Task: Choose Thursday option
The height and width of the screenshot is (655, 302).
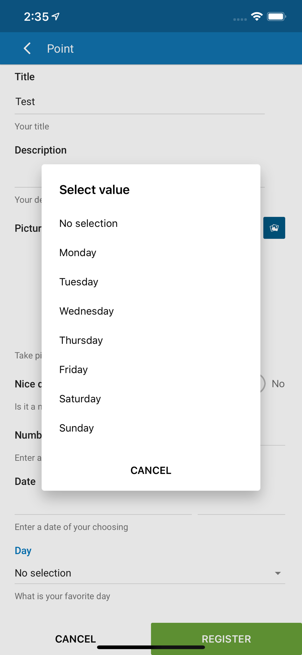Action: (151, 340)
